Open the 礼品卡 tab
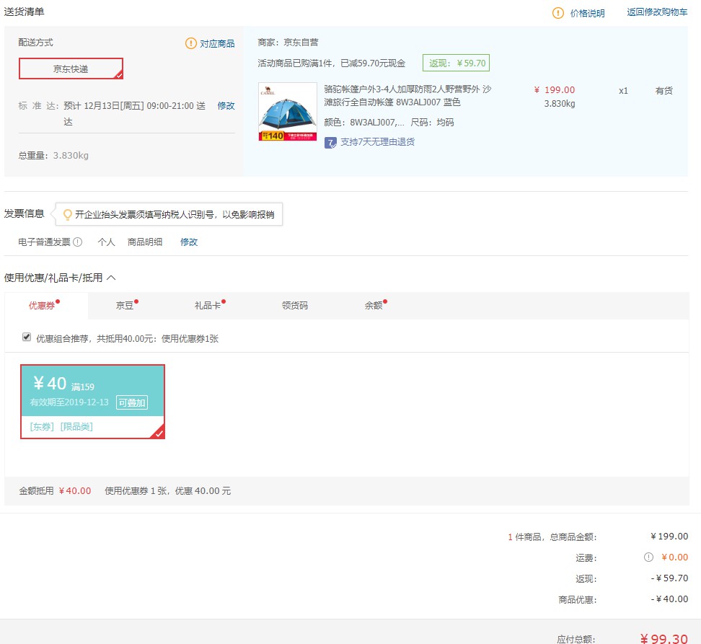 pos(208,306)
